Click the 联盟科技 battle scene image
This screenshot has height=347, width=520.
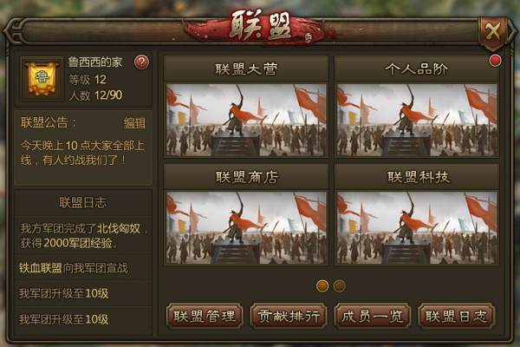tap(417, 227)
